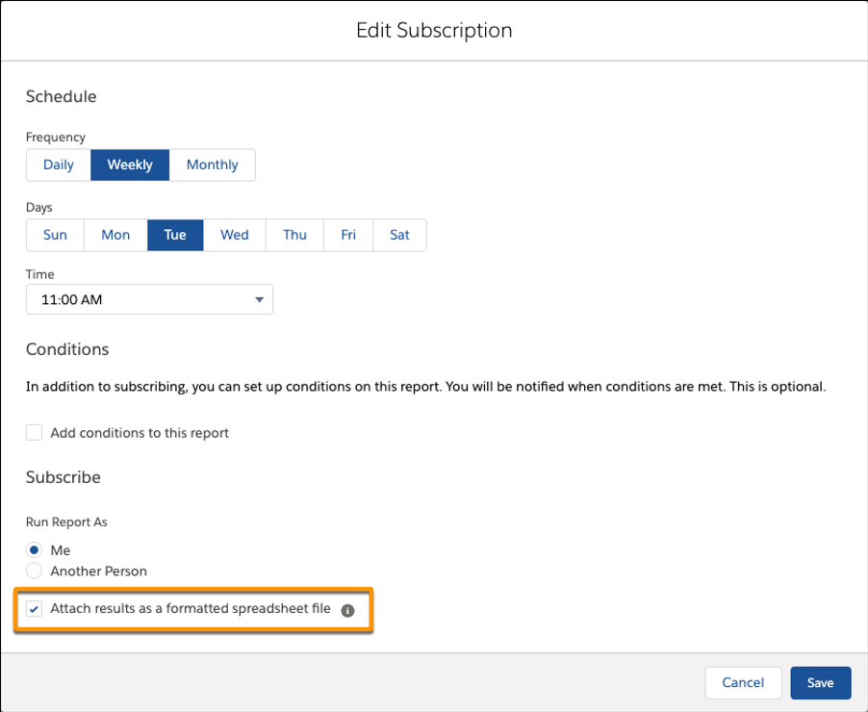Add Wednesday to the schedule
Viewport: 868px width, 712px height.
click(234, 235)
